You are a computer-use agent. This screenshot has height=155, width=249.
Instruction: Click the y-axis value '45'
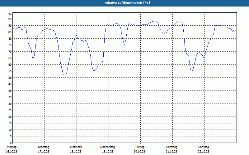(x=10, y=84)
